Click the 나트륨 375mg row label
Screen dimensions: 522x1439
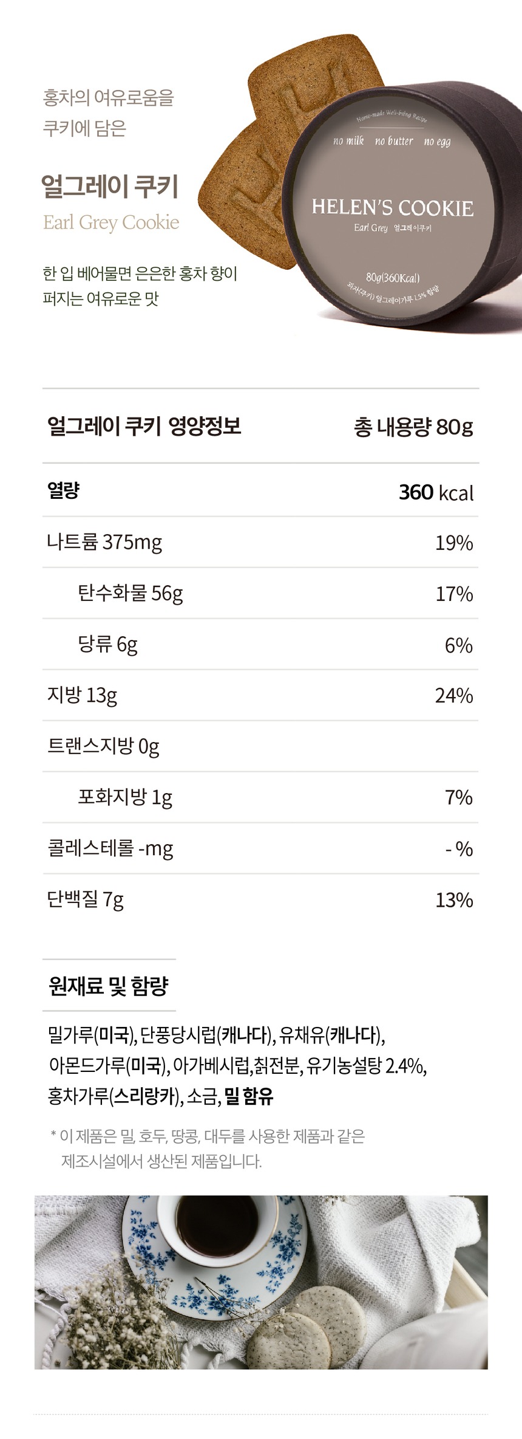pos(104,541)
